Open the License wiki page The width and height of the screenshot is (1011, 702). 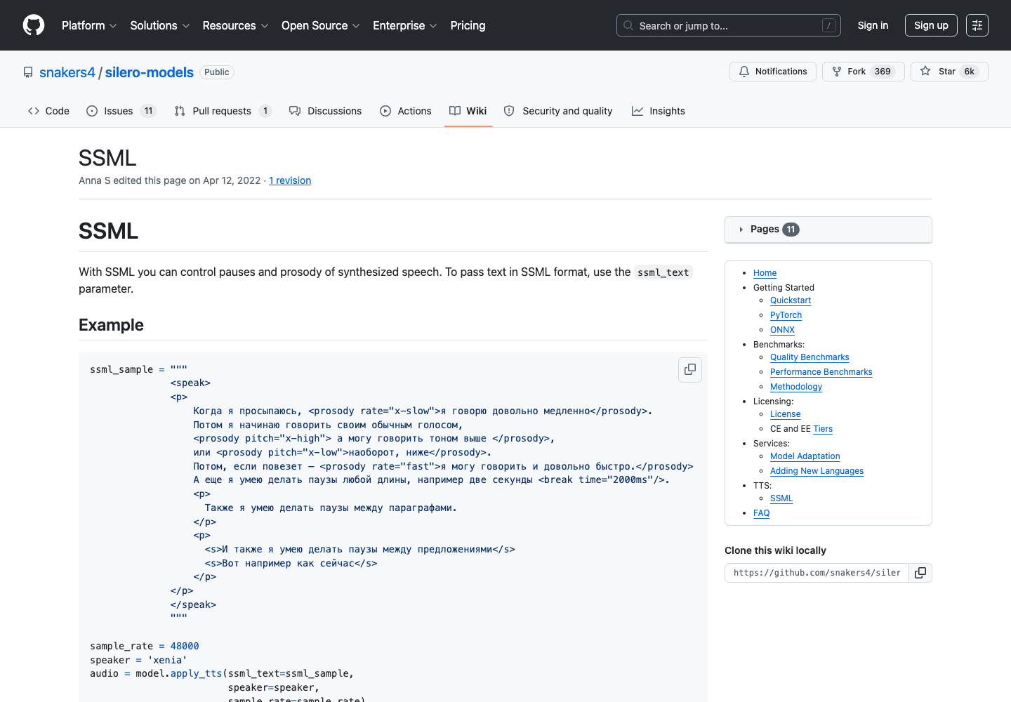click(x=785, y=414)
